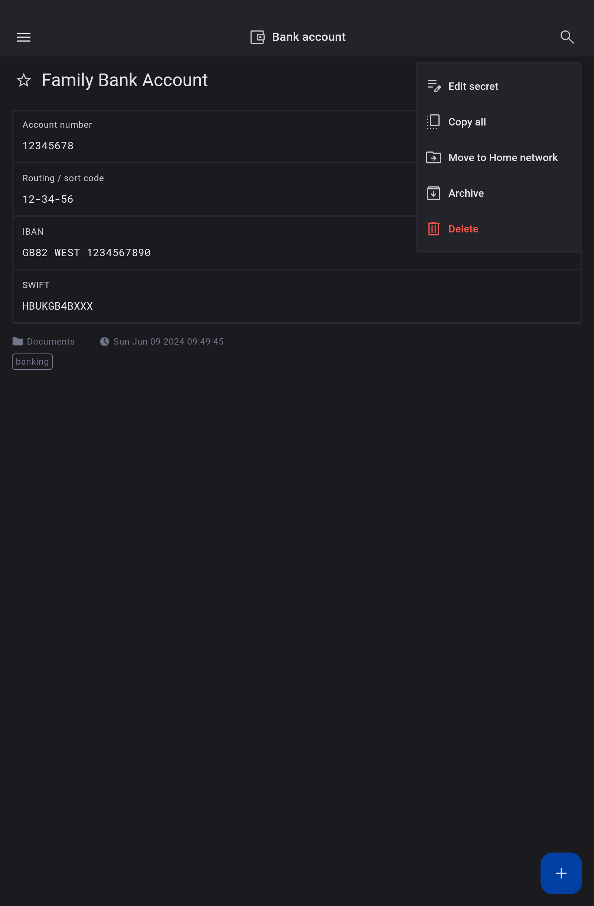Choose Copy all menu entry

(x=467, y=122)
